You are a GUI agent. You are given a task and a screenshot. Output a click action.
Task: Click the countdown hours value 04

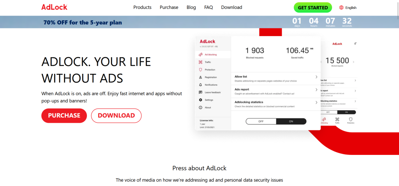point(314,21)
